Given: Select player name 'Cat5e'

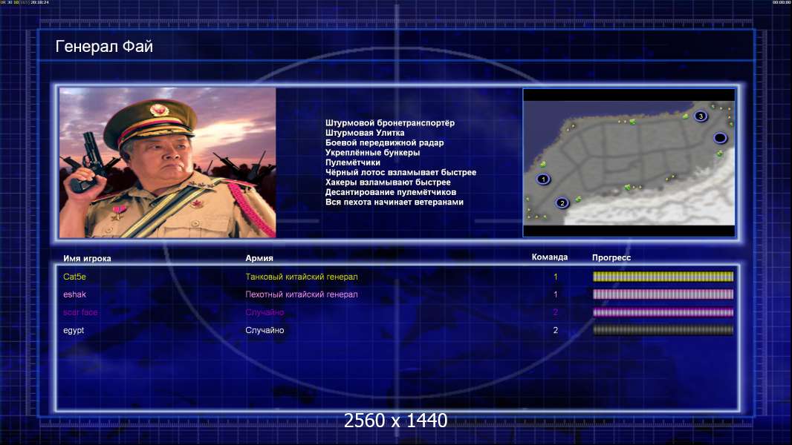Looking at the screenshot, I should tap(74, 277).
